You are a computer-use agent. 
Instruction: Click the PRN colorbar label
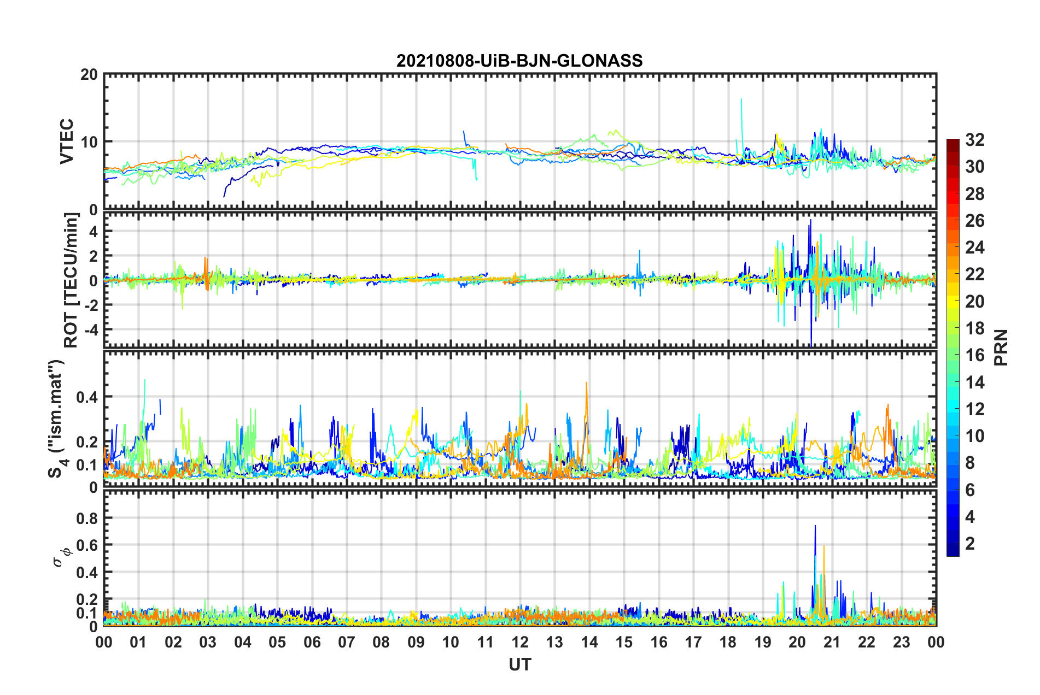[x=1001, y=348]
